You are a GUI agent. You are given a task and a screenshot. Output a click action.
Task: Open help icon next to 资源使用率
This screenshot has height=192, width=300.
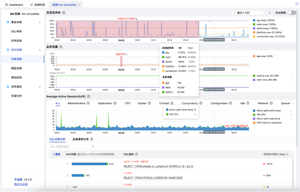click(x=64, y=12)
